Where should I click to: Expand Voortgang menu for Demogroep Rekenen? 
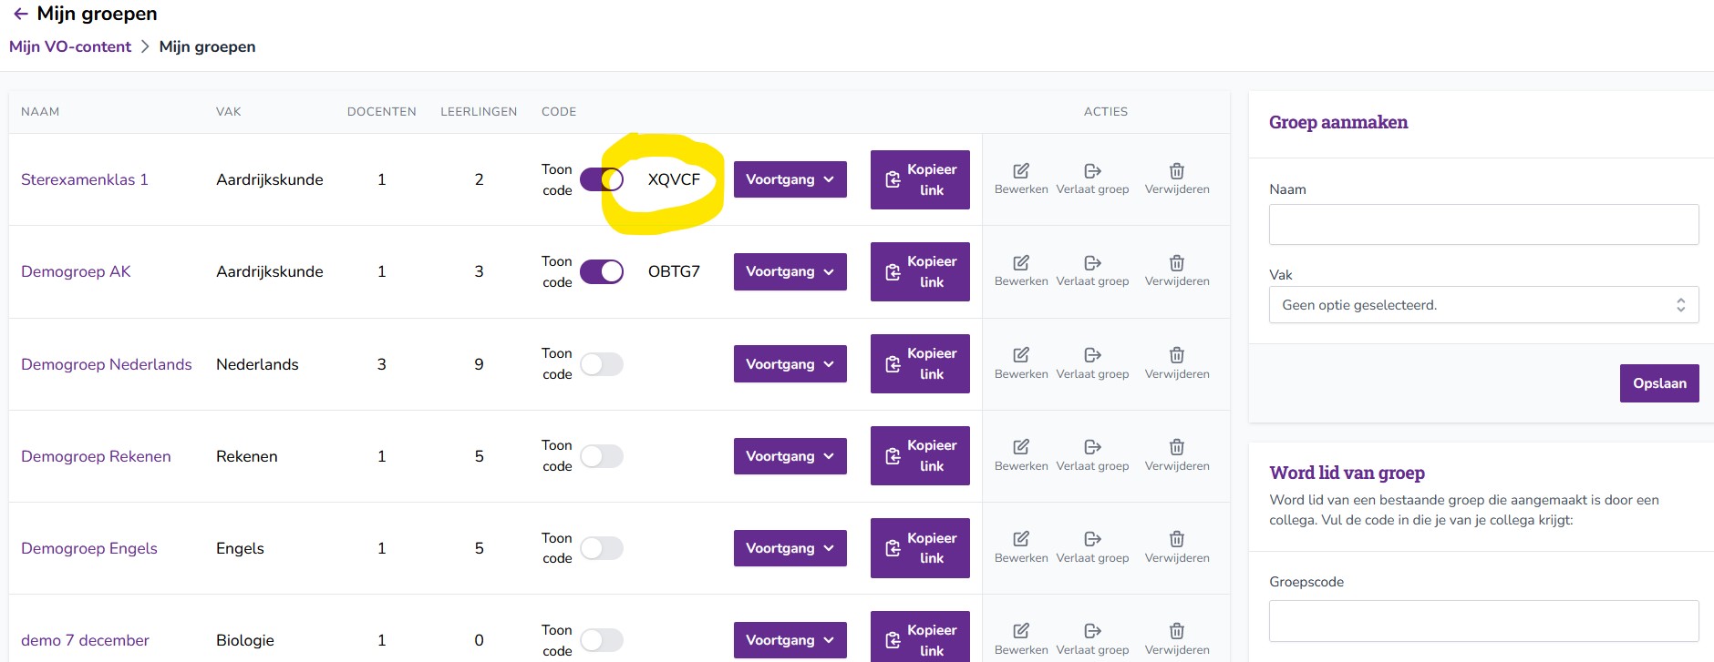pos(790,456)
